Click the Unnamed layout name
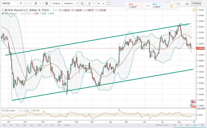207x128 pixels. [x=197, y=3]
